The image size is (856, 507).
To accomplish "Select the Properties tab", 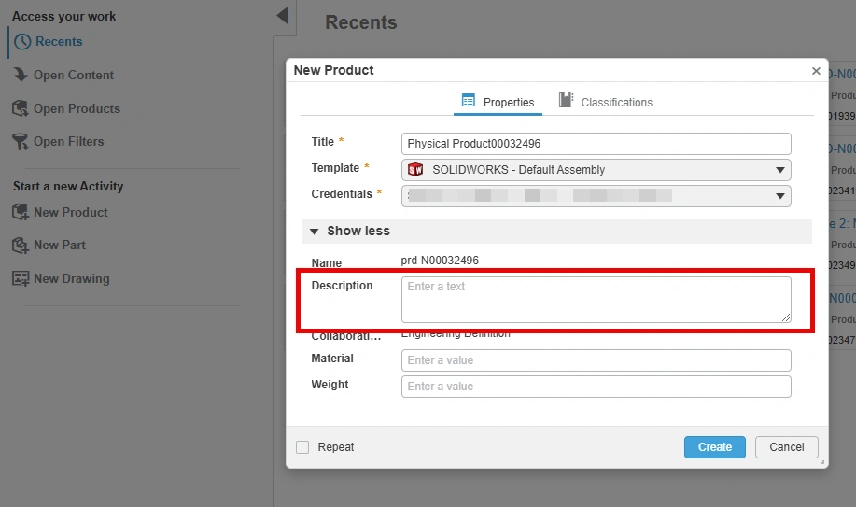I will (498, 102).
